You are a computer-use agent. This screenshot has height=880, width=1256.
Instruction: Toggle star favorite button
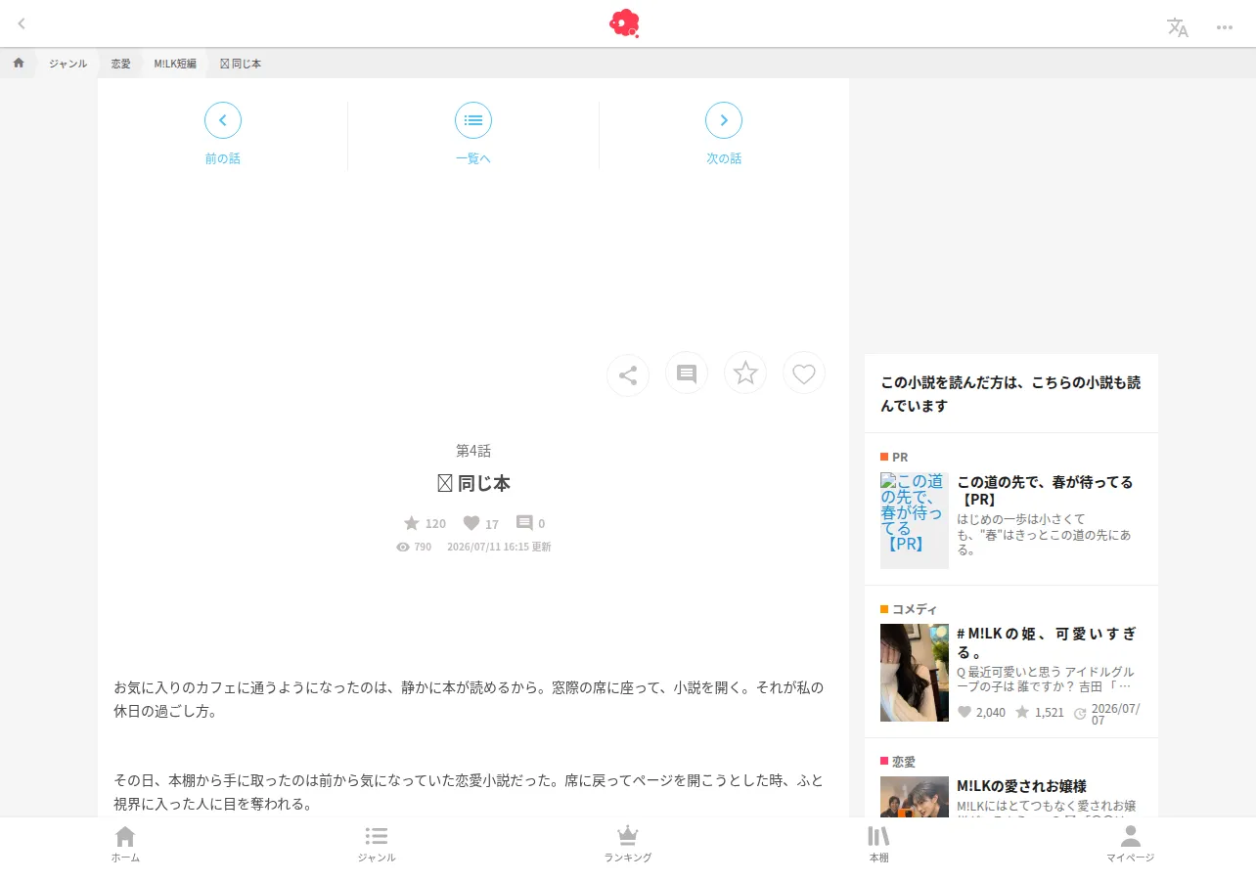(x=745, y=373)
